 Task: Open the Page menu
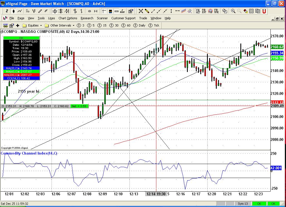click(21, 18)
